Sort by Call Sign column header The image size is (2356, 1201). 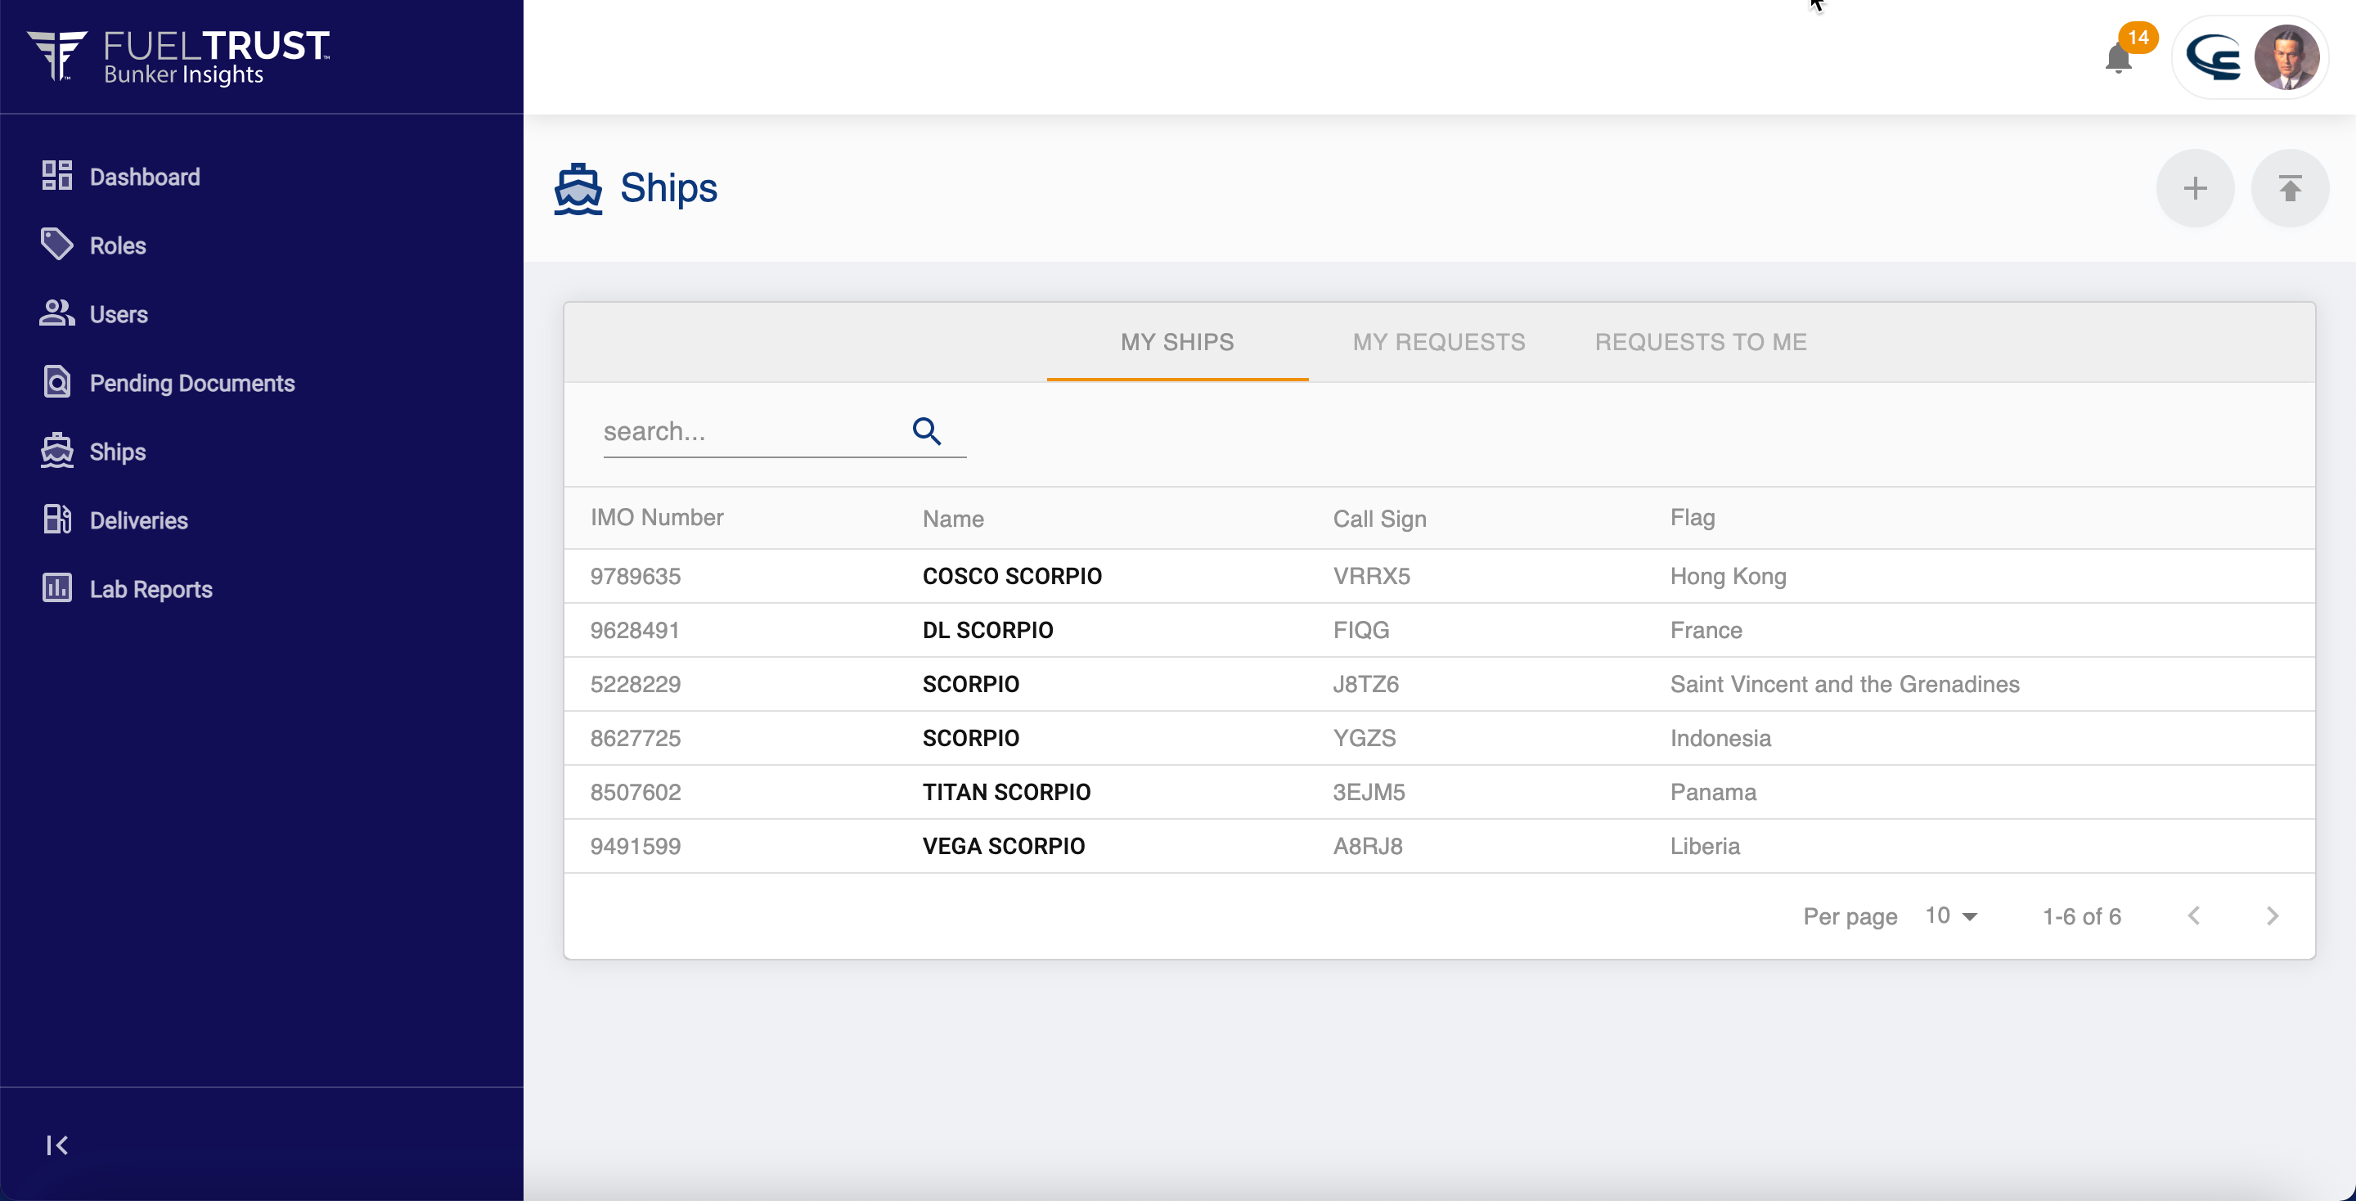point(1379,519)
